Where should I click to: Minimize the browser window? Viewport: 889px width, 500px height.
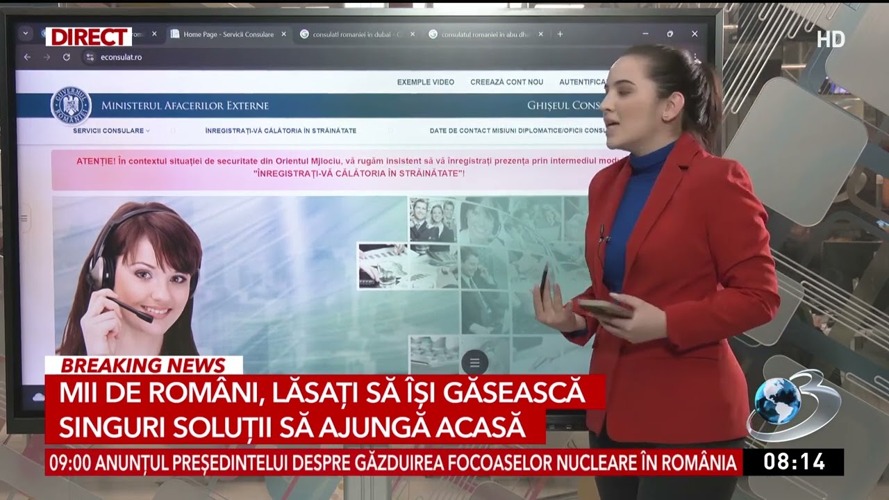tap(645, 33)
